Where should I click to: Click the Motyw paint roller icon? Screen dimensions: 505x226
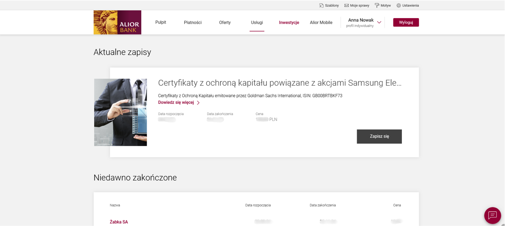[377, 5]
